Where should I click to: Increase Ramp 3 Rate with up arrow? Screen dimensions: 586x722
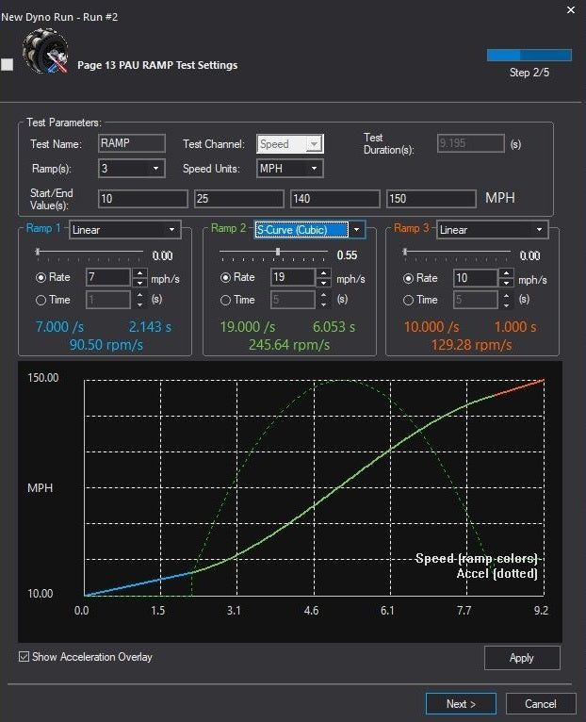pyautogui.click(x=506, y=273)
